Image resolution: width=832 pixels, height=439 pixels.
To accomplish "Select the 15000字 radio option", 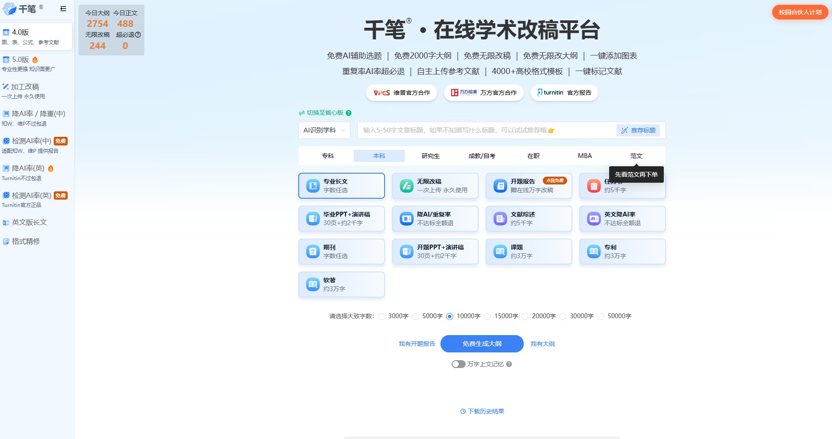I will (487, 316).
